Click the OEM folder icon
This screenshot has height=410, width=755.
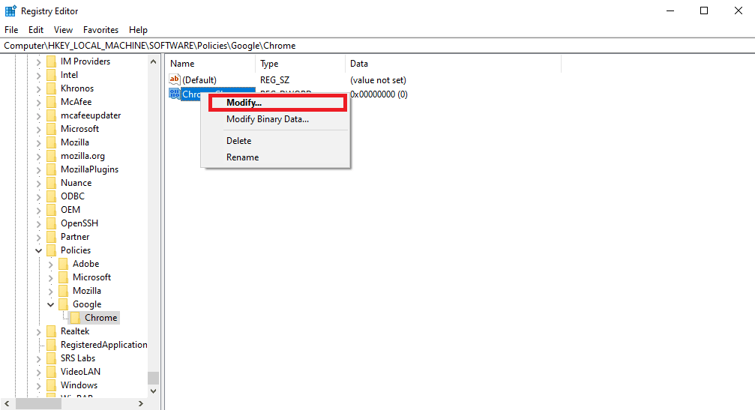pos(52,210)
